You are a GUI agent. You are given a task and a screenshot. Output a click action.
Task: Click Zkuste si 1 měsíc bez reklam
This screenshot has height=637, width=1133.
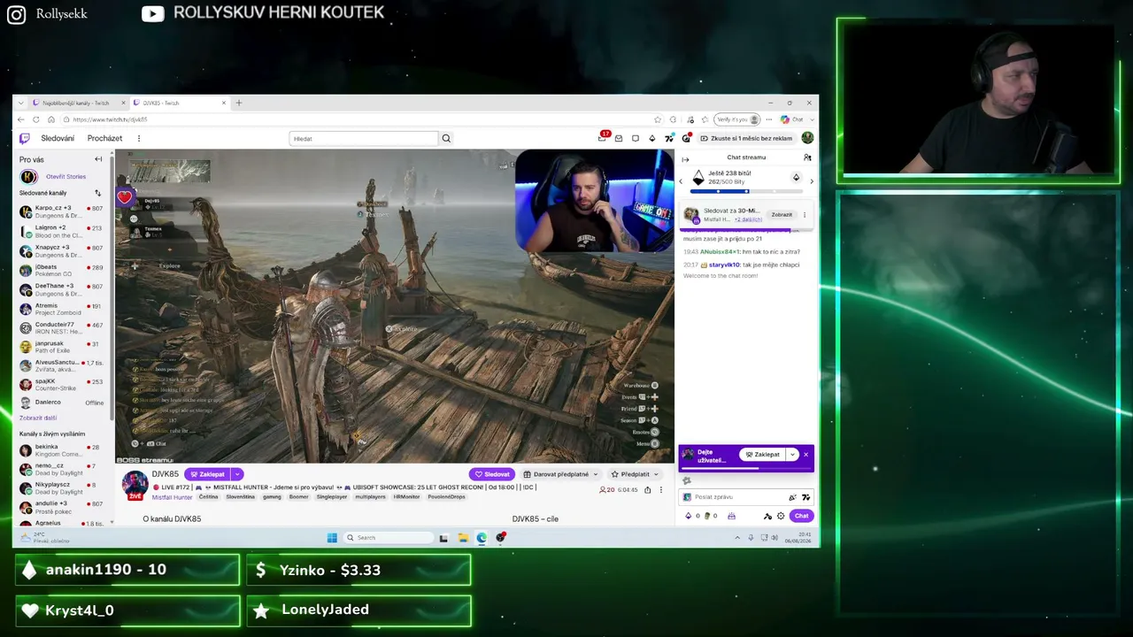pos(746,138)
